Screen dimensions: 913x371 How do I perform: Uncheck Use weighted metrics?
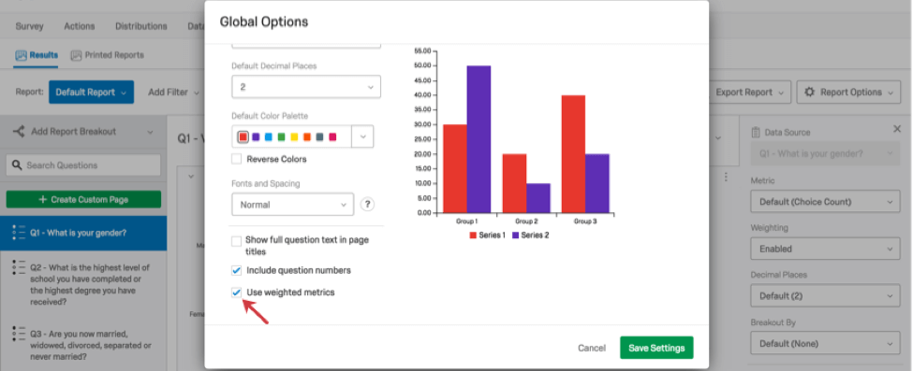[x=236, y=293]
